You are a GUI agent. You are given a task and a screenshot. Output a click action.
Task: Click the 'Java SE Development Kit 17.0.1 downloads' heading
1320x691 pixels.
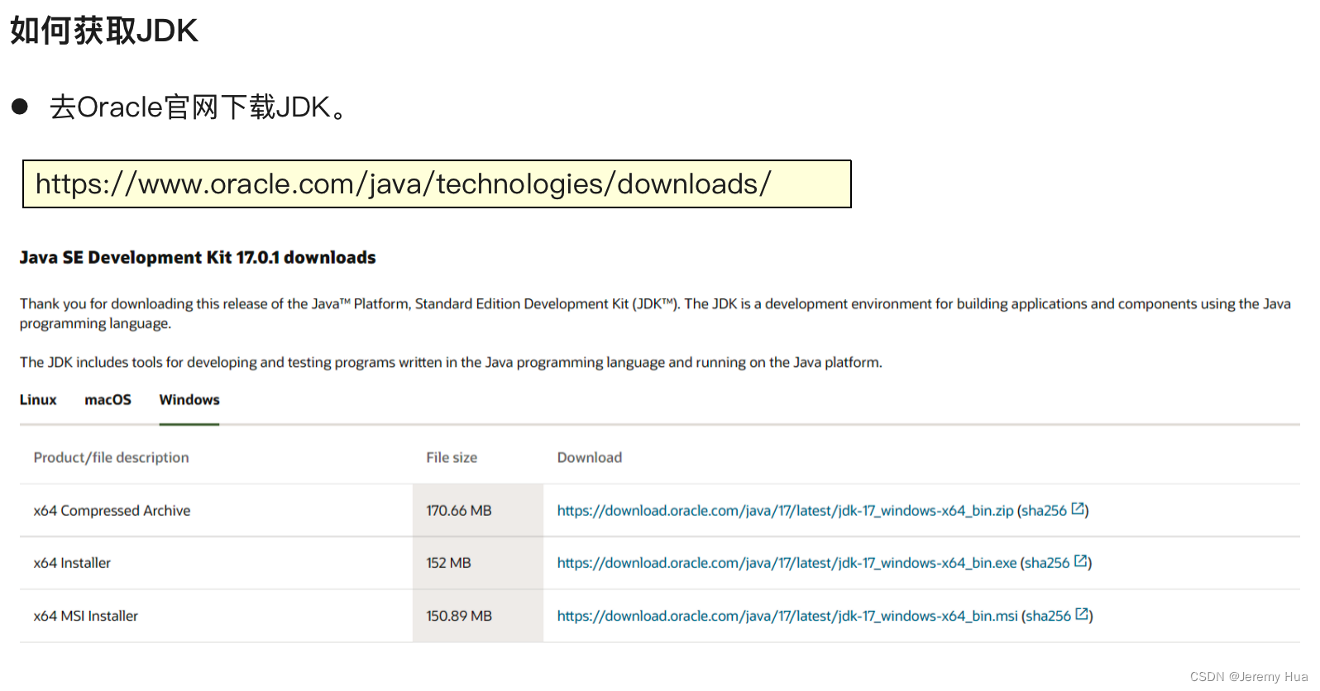coord(198,258)
